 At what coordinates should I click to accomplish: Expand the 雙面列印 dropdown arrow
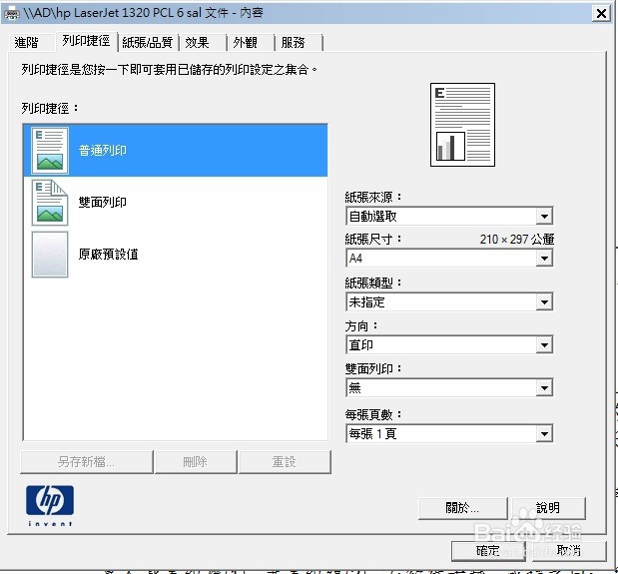click(544, 388)
